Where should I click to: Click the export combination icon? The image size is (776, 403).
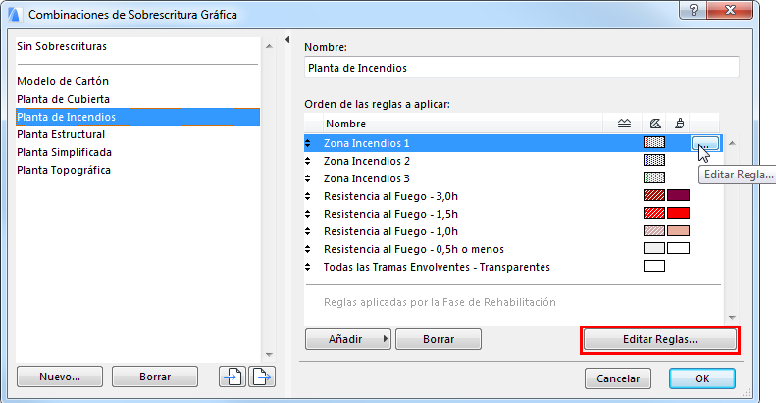click(x=262, y=377)
